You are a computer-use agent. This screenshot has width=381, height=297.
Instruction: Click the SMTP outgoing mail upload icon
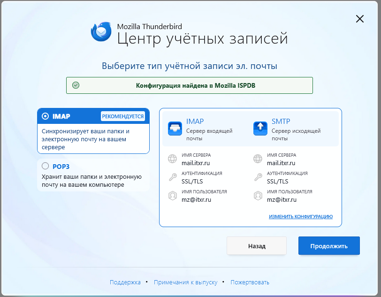(260, 128)
